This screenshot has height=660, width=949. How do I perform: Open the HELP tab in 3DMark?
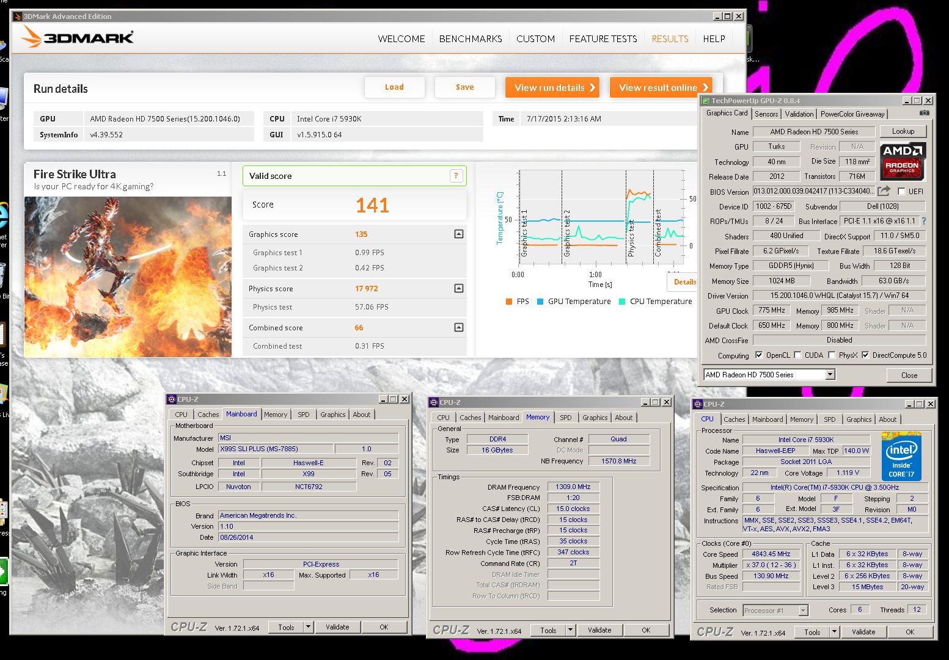tap(714, 38)
